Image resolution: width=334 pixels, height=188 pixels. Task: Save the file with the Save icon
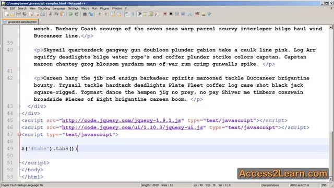(x=19, y=14)
